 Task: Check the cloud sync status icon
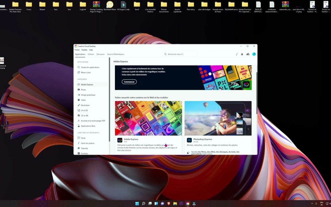point(248,54)
